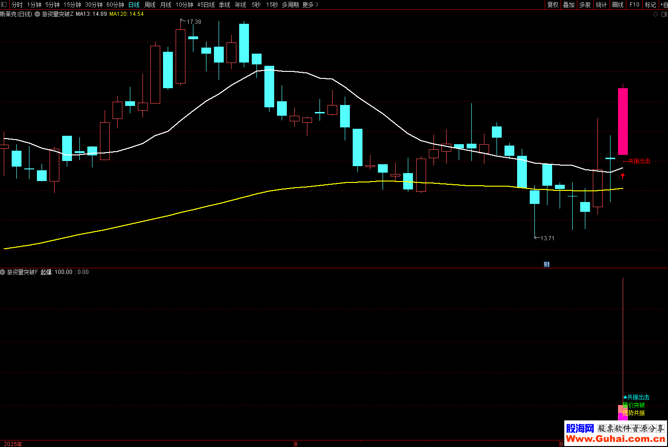Click the 标记 mark button
Screen dimensions: 668x447
651,5
